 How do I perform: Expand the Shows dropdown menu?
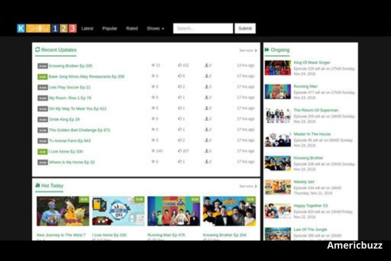[155, 28]
